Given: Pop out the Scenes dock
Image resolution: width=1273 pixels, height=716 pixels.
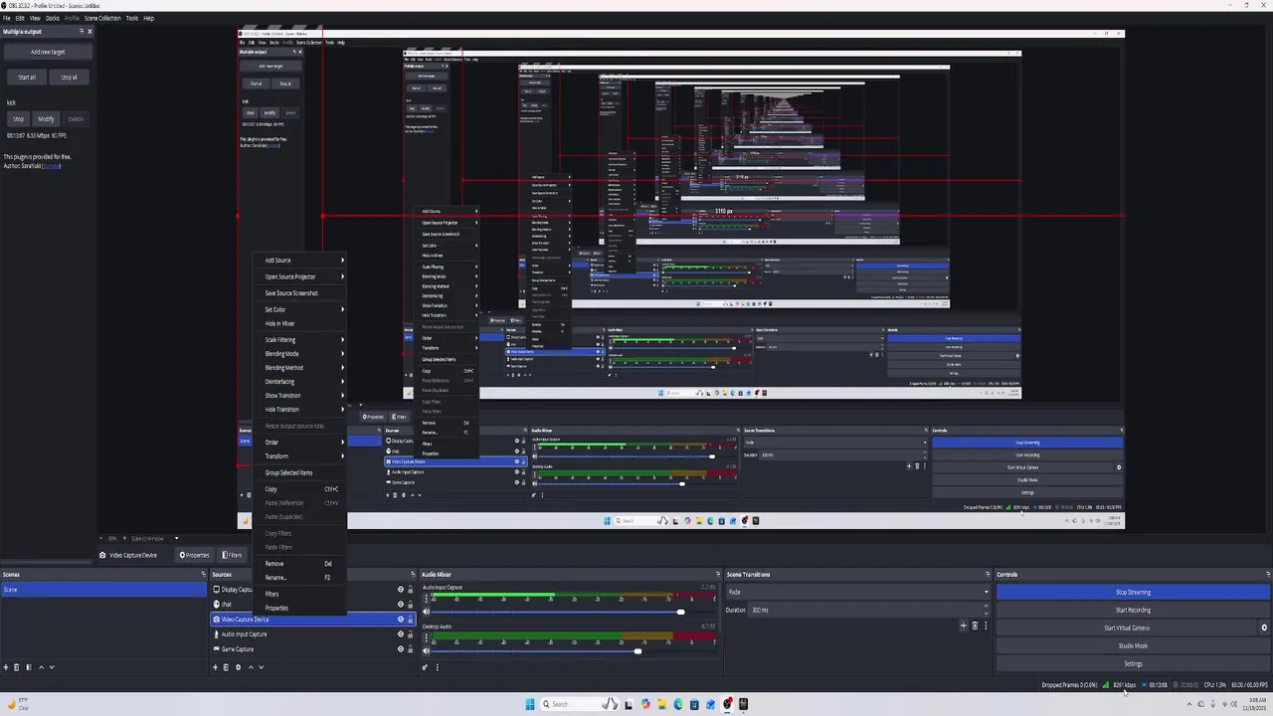Looking at the screenshot, I should (203, 574).
